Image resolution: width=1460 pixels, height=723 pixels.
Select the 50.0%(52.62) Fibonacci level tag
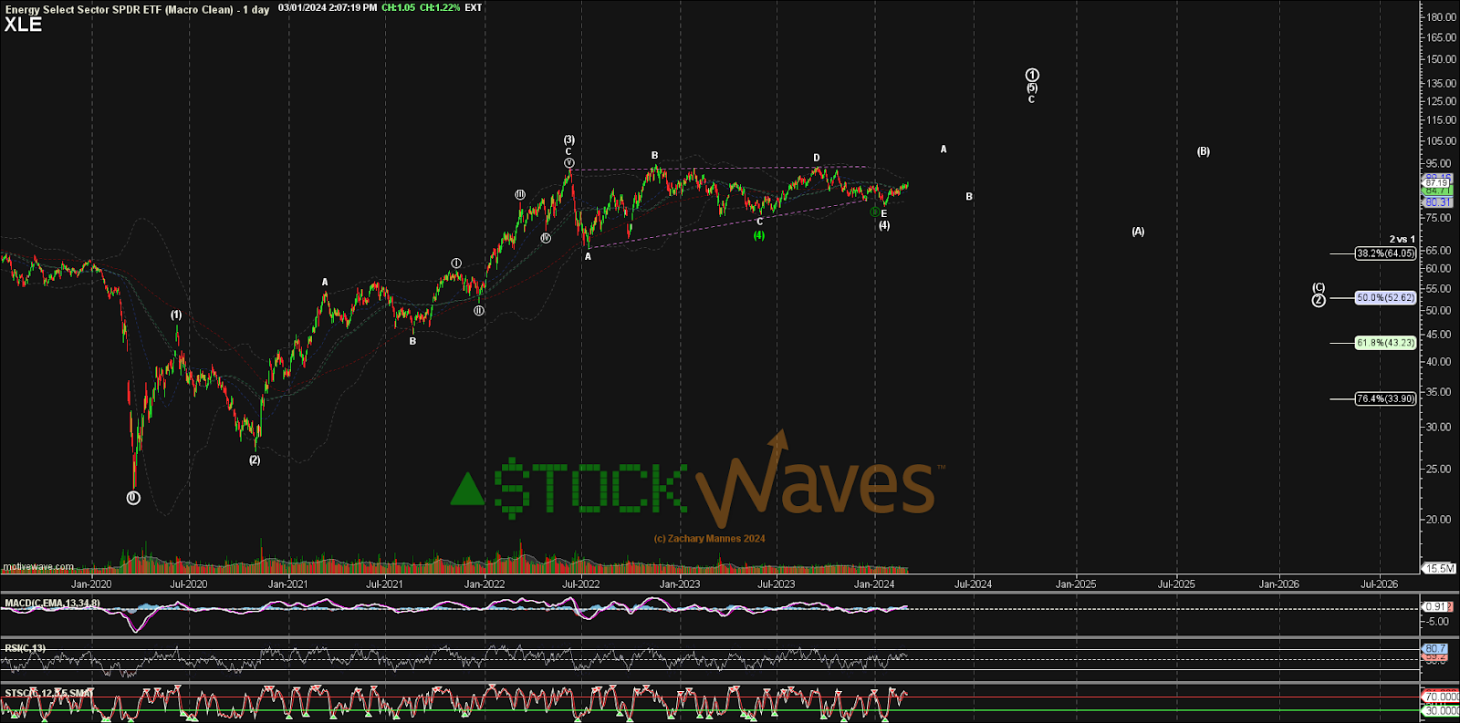tap(1385, 297)
